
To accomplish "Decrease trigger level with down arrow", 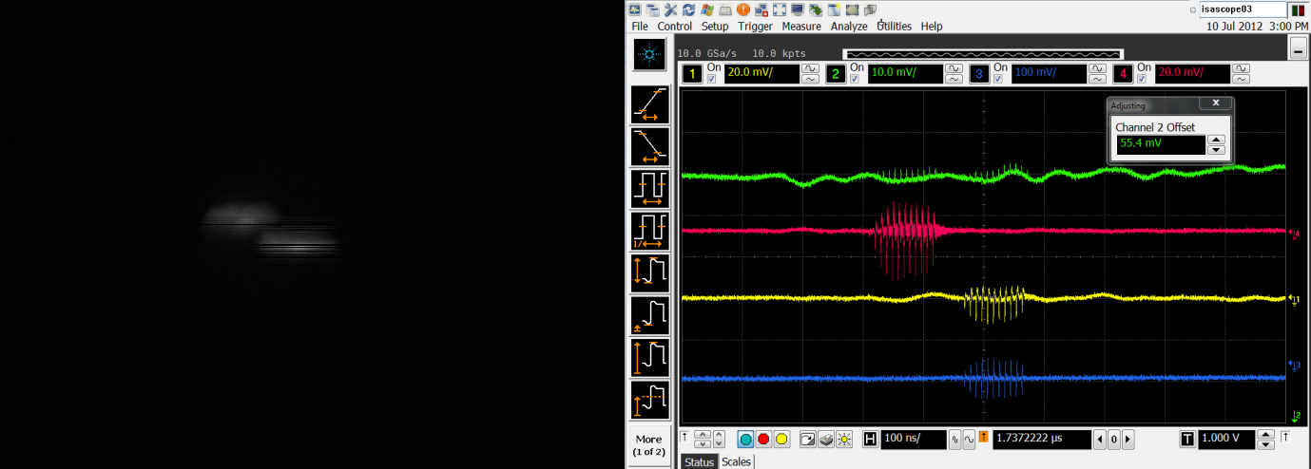I will coord(1265,444).
